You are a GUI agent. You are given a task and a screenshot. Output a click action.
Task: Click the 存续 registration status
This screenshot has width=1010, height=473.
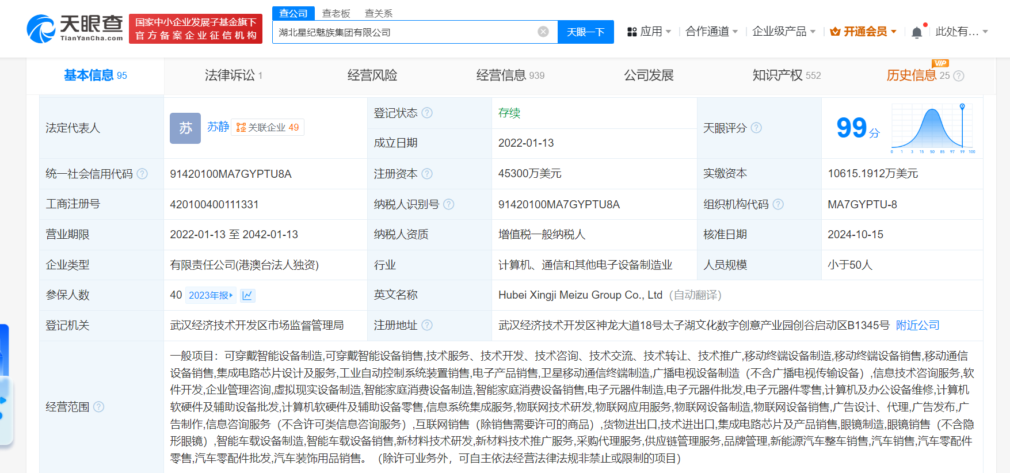pos(509,113)
